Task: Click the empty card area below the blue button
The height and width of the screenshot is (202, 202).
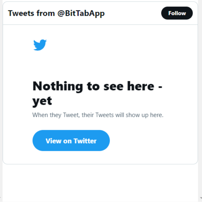Action: (x=100, y=157)
